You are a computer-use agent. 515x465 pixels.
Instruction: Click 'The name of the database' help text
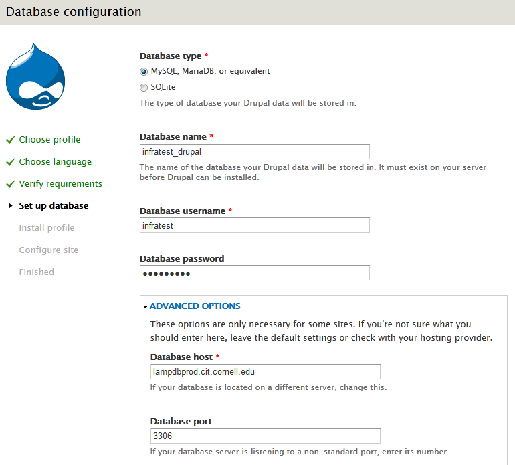[x=313, y=172]
